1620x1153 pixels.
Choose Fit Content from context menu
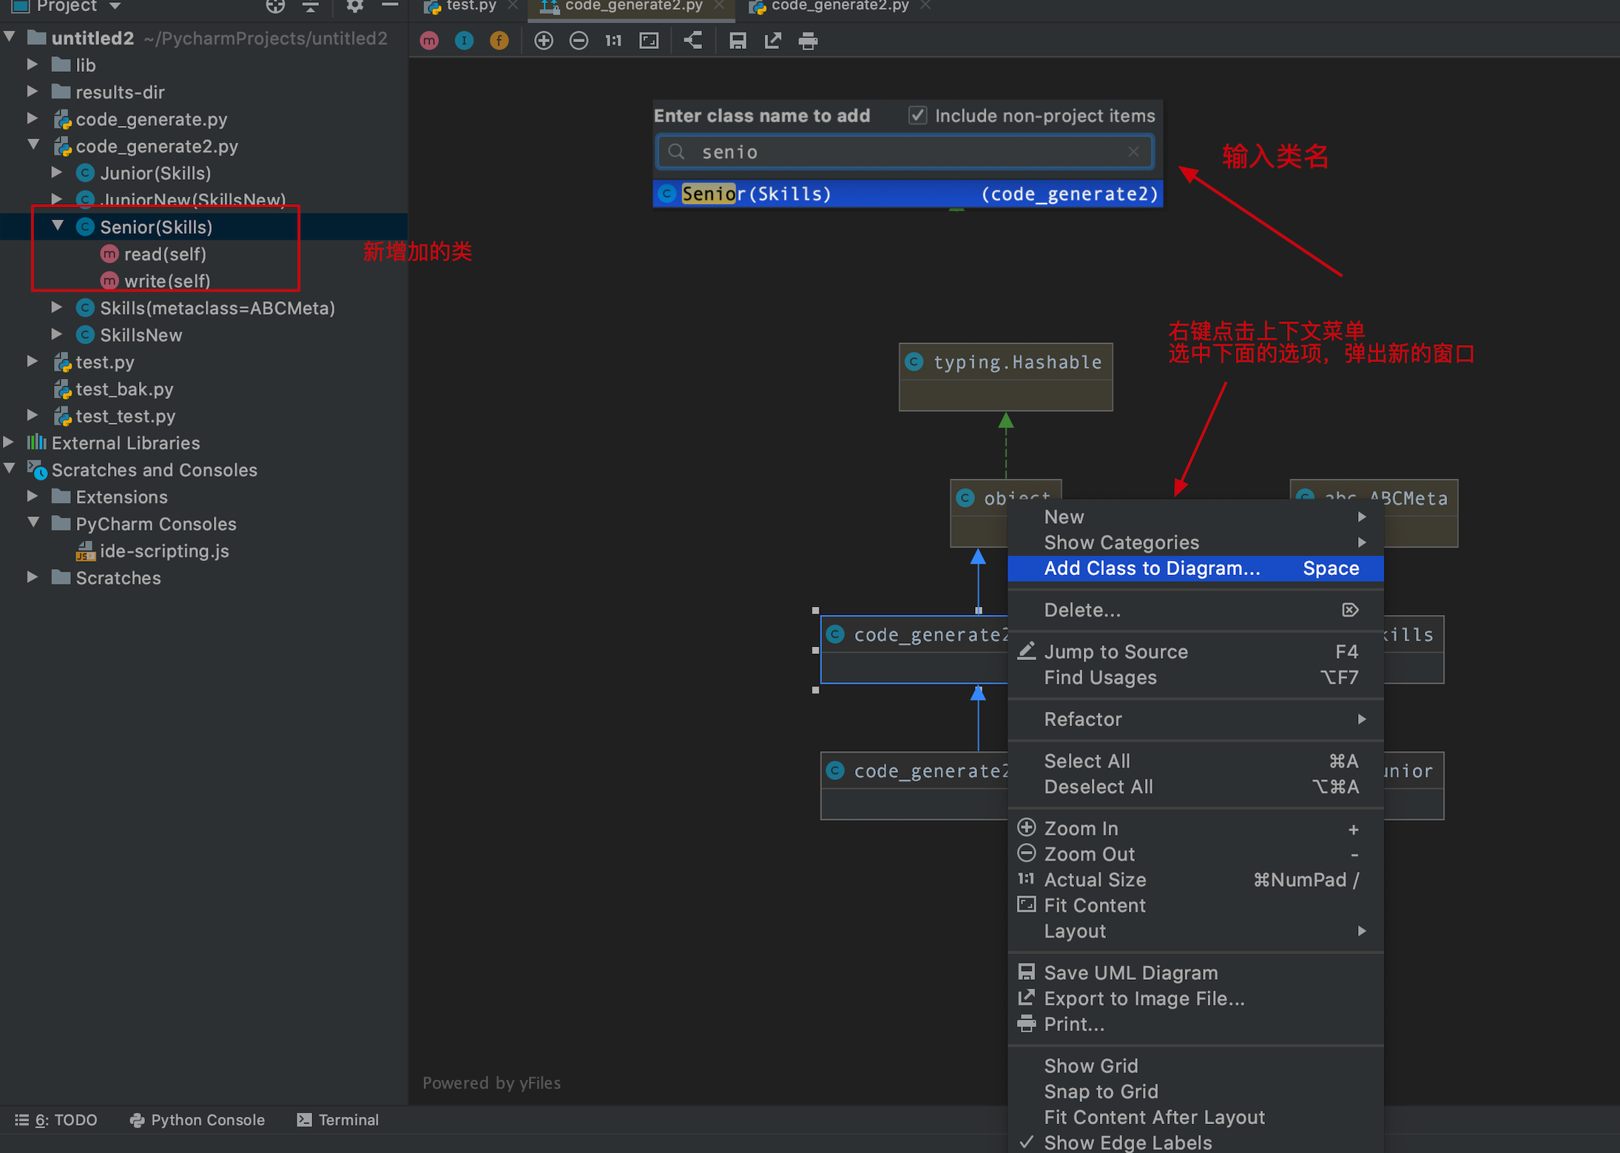1195,905
